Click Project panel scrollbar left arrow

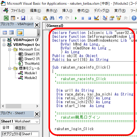point(3,106)
